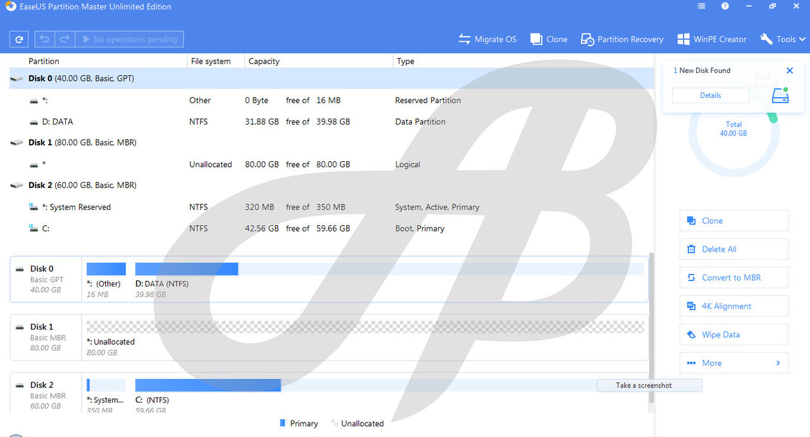Click the Partition column header
The image size is (810, 437).
44,61
